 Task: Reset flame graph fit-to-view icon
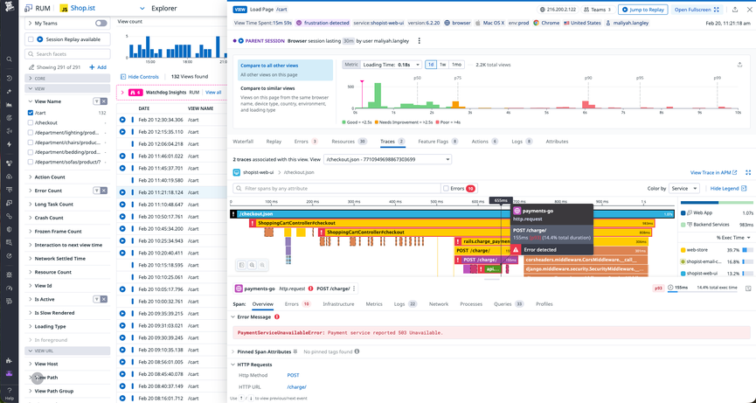[241, 265]
